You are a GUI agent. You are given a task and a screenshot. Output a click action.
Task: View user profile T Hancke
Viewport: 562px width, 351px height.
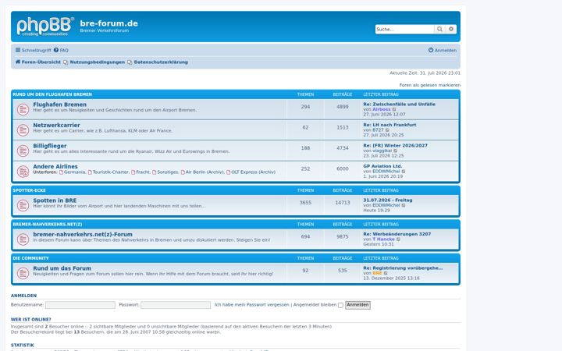pos(383,239)
